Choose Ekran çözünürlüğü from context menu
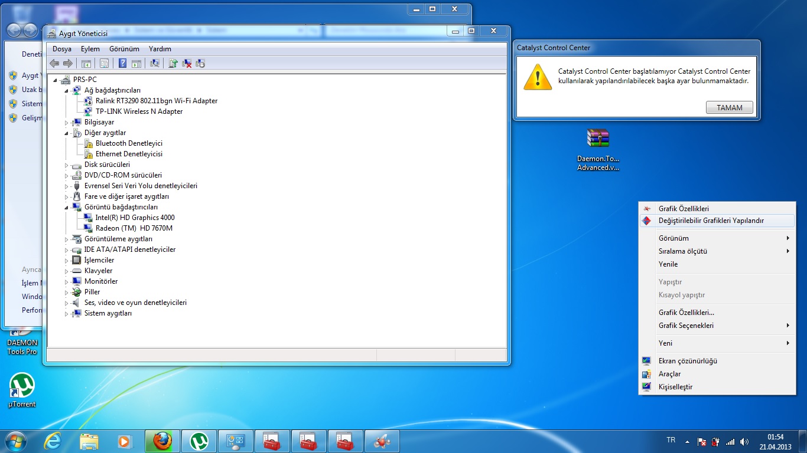 point(717,361)
